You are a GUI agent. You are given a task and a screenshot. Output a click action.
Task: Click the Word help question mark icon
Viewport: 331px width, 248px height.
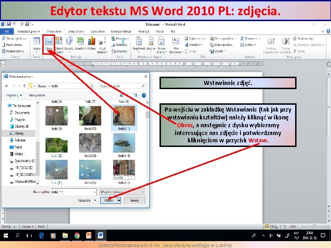pyautogui.click(x=328, y=31)
